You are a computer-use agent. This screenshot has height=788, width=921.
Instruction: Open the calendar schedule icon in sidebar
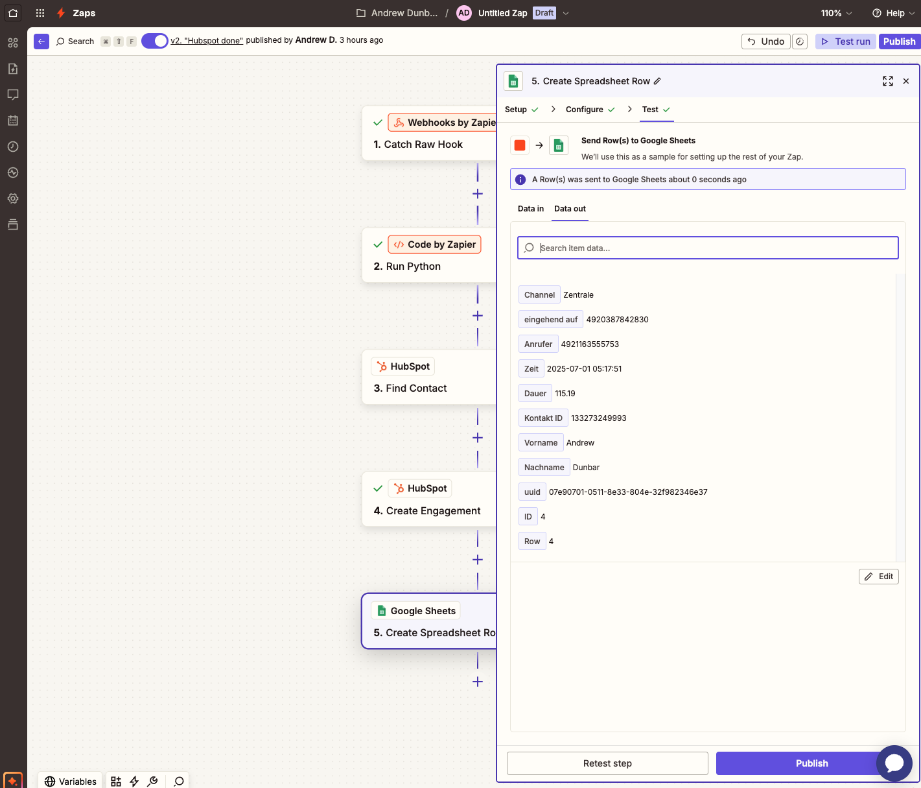13,121
